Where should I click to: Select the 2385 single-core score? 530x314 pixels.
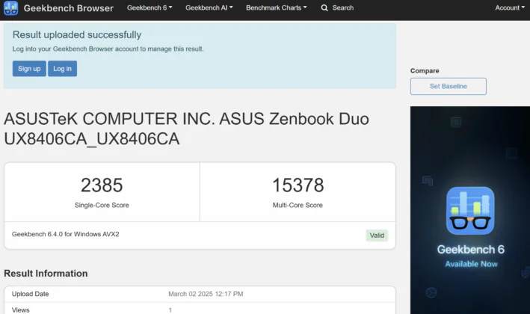click(x=102, y=185)
